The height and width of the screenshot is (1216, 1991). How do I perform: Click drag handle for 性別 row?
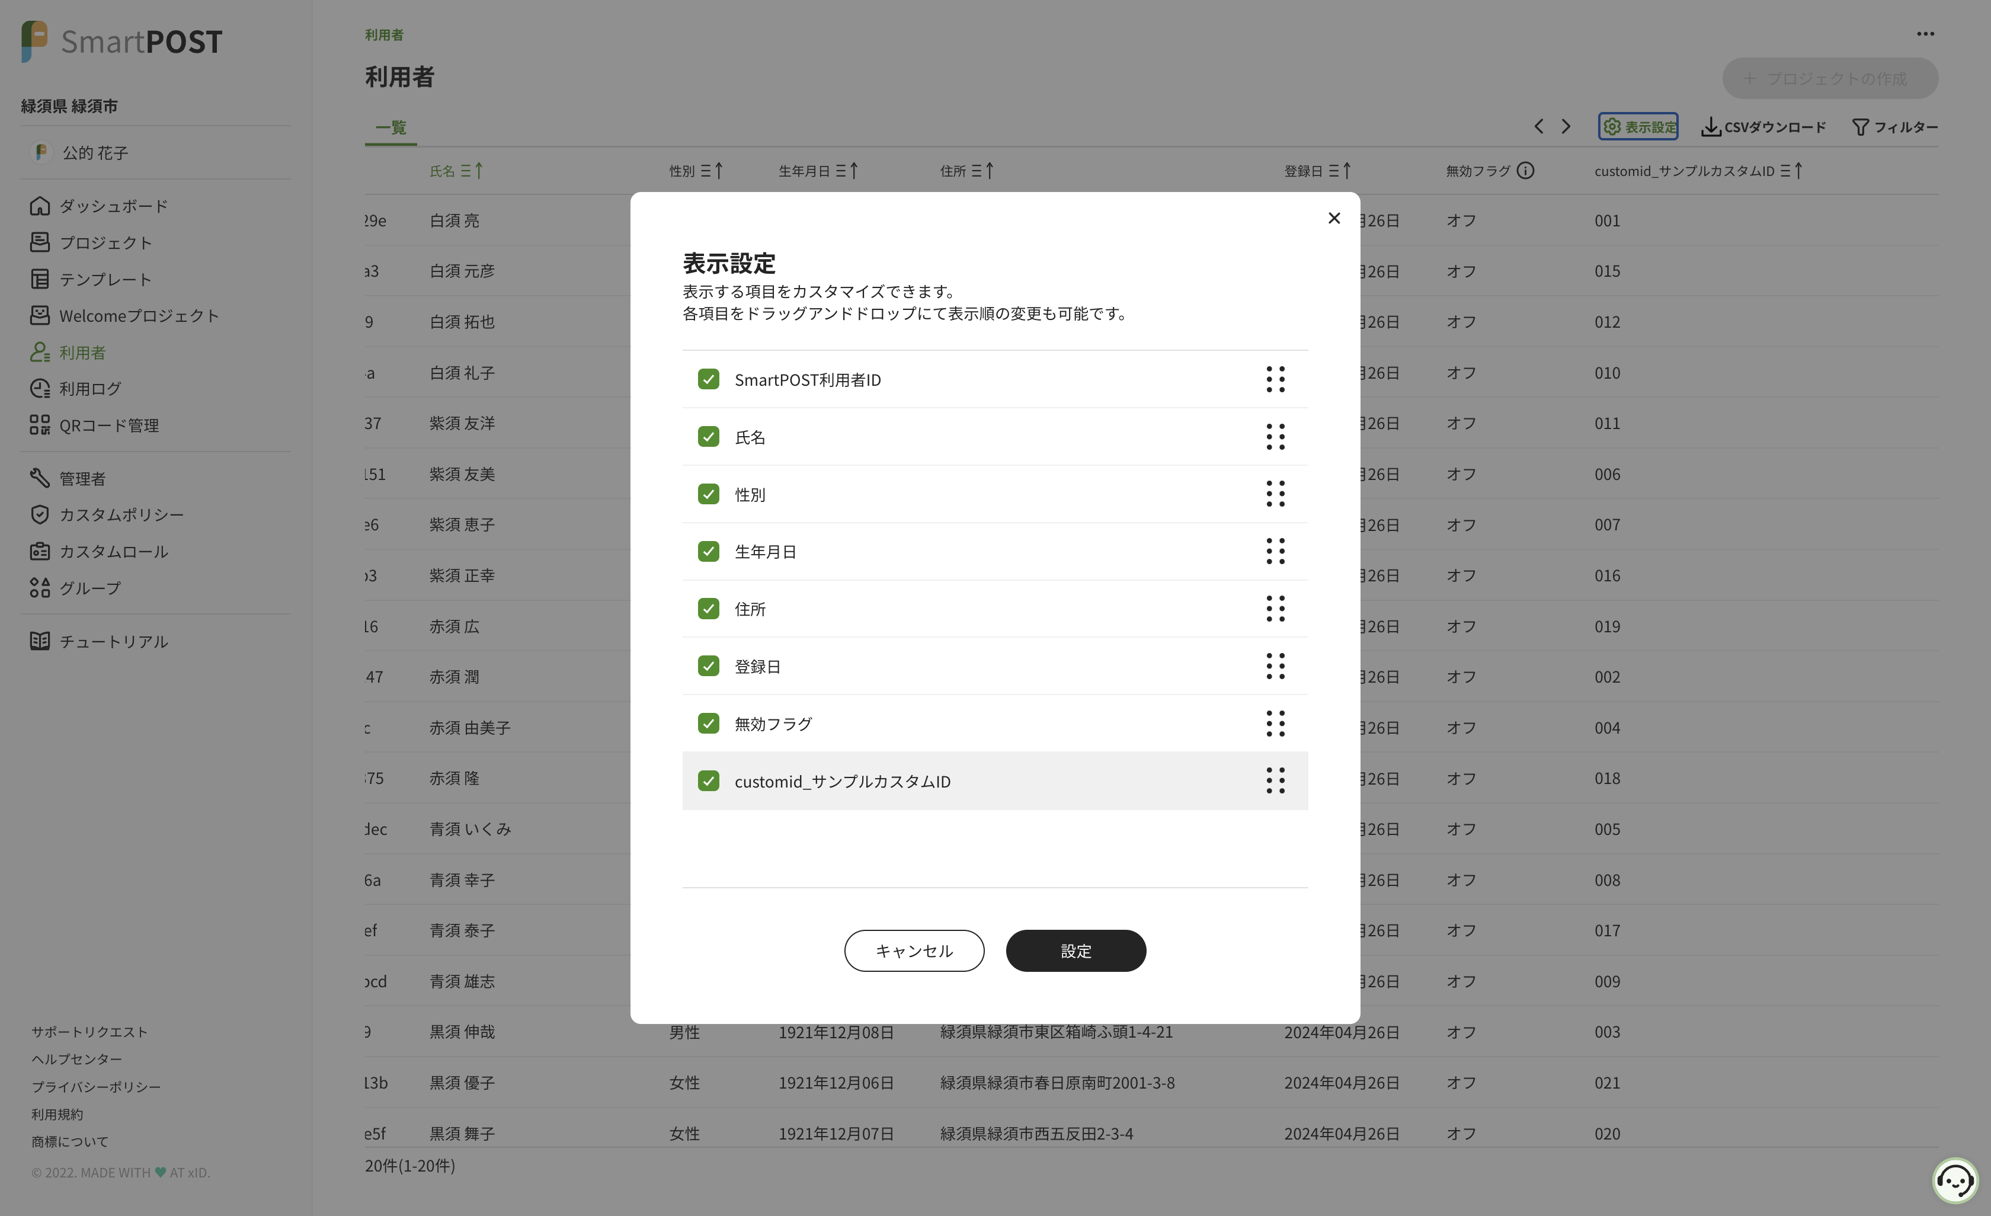[x=1275, y=494]
